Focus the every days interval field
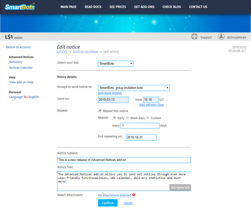This screenshot has height=213, width=251. pos(140,126)
